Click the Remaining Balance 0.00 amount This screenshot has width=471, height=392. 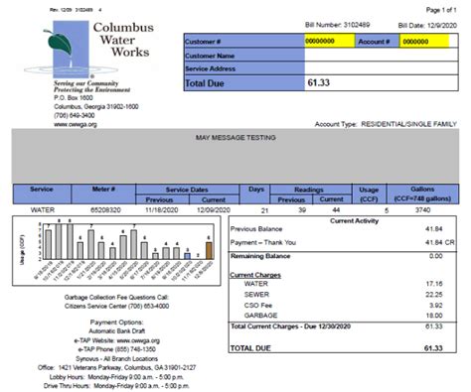435,256
